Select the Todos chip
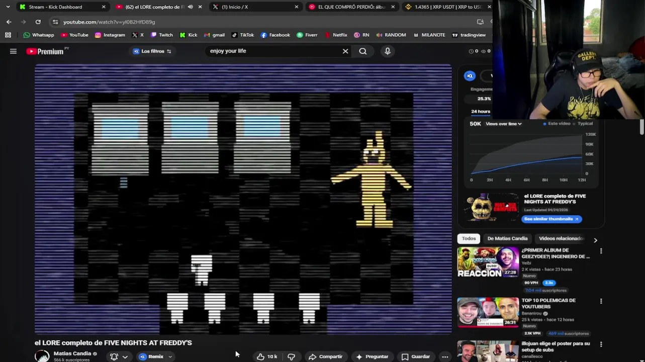 tap(469, 238)
